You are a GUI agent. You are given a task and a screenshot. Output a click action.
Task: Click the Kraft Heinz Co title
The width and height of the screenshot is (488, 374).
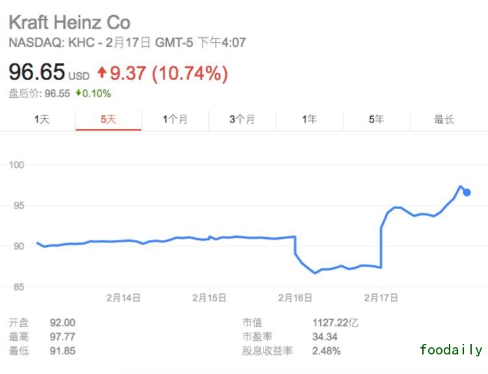click(70, 23)
